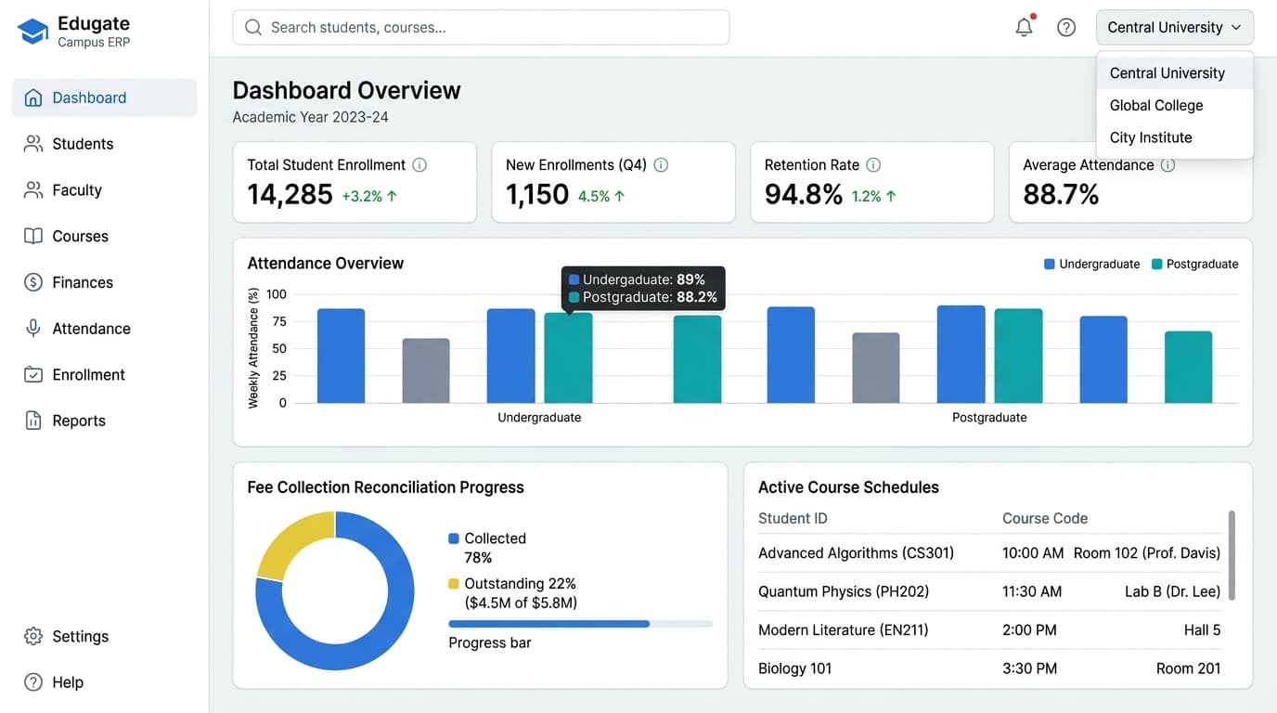Click the Student ID column header
Image resolution: width=1277 pixels, height=713 pixels.
pos(793,519)
